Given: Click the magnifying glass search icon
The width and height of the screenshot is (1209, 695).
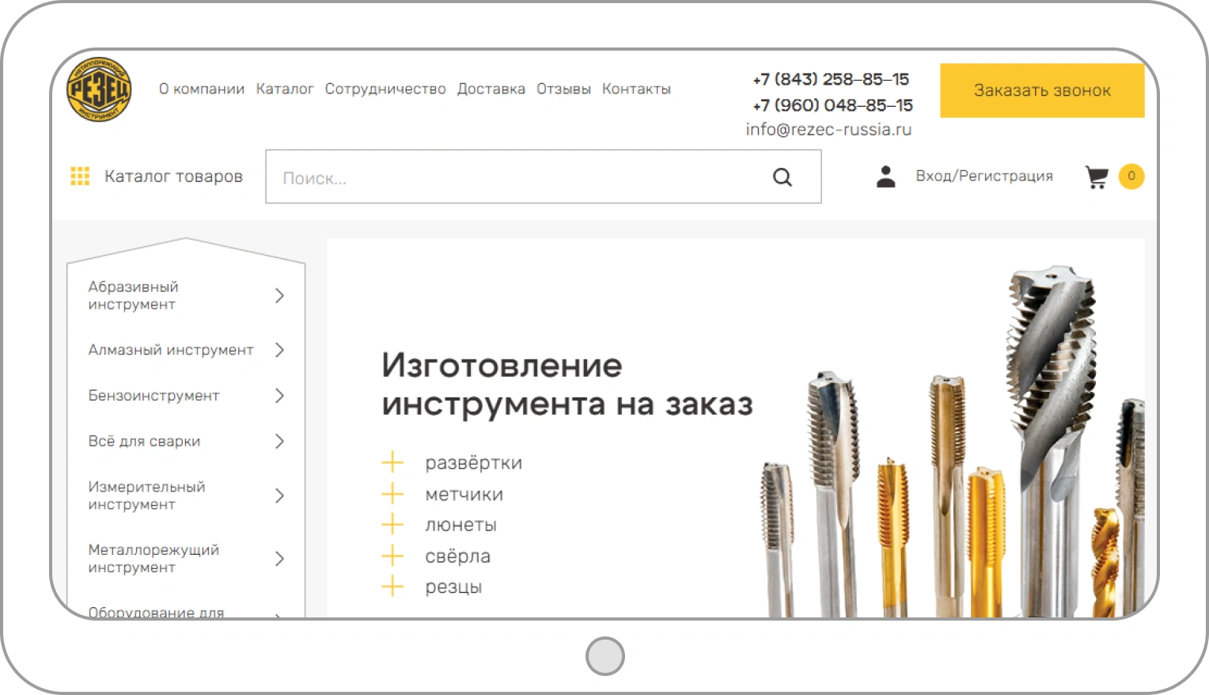Looking at the screenshot, I should (782, 177).
